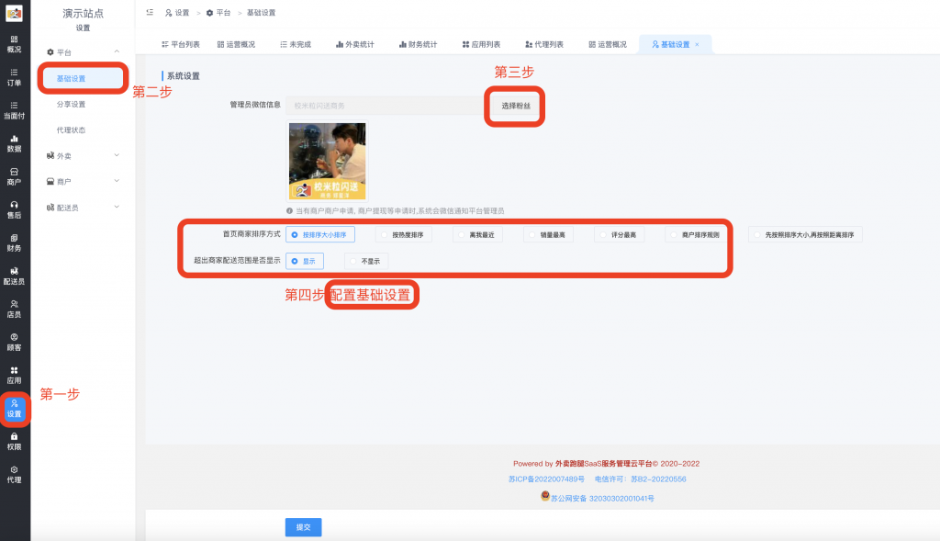Choose 销量最高 as homepage sort order

tap(547, 234)
